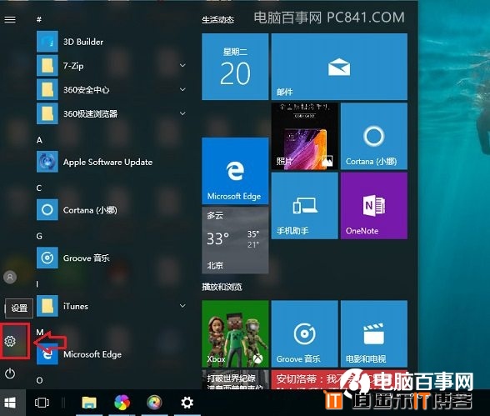Expand the 7-Zip folder chevron
490x416 pixels.
182,66
